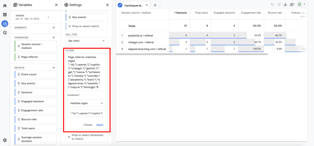Close the Settings panel
The image size is (314, 146).
coord(107,5)
